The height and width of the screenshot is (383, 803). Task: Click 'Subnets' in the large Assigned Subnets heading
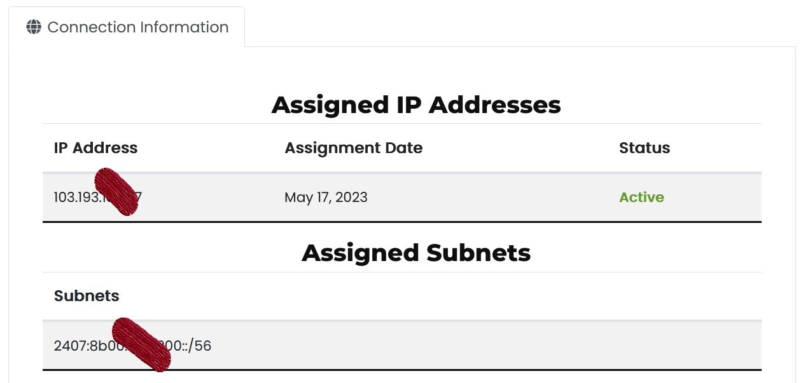478,253
